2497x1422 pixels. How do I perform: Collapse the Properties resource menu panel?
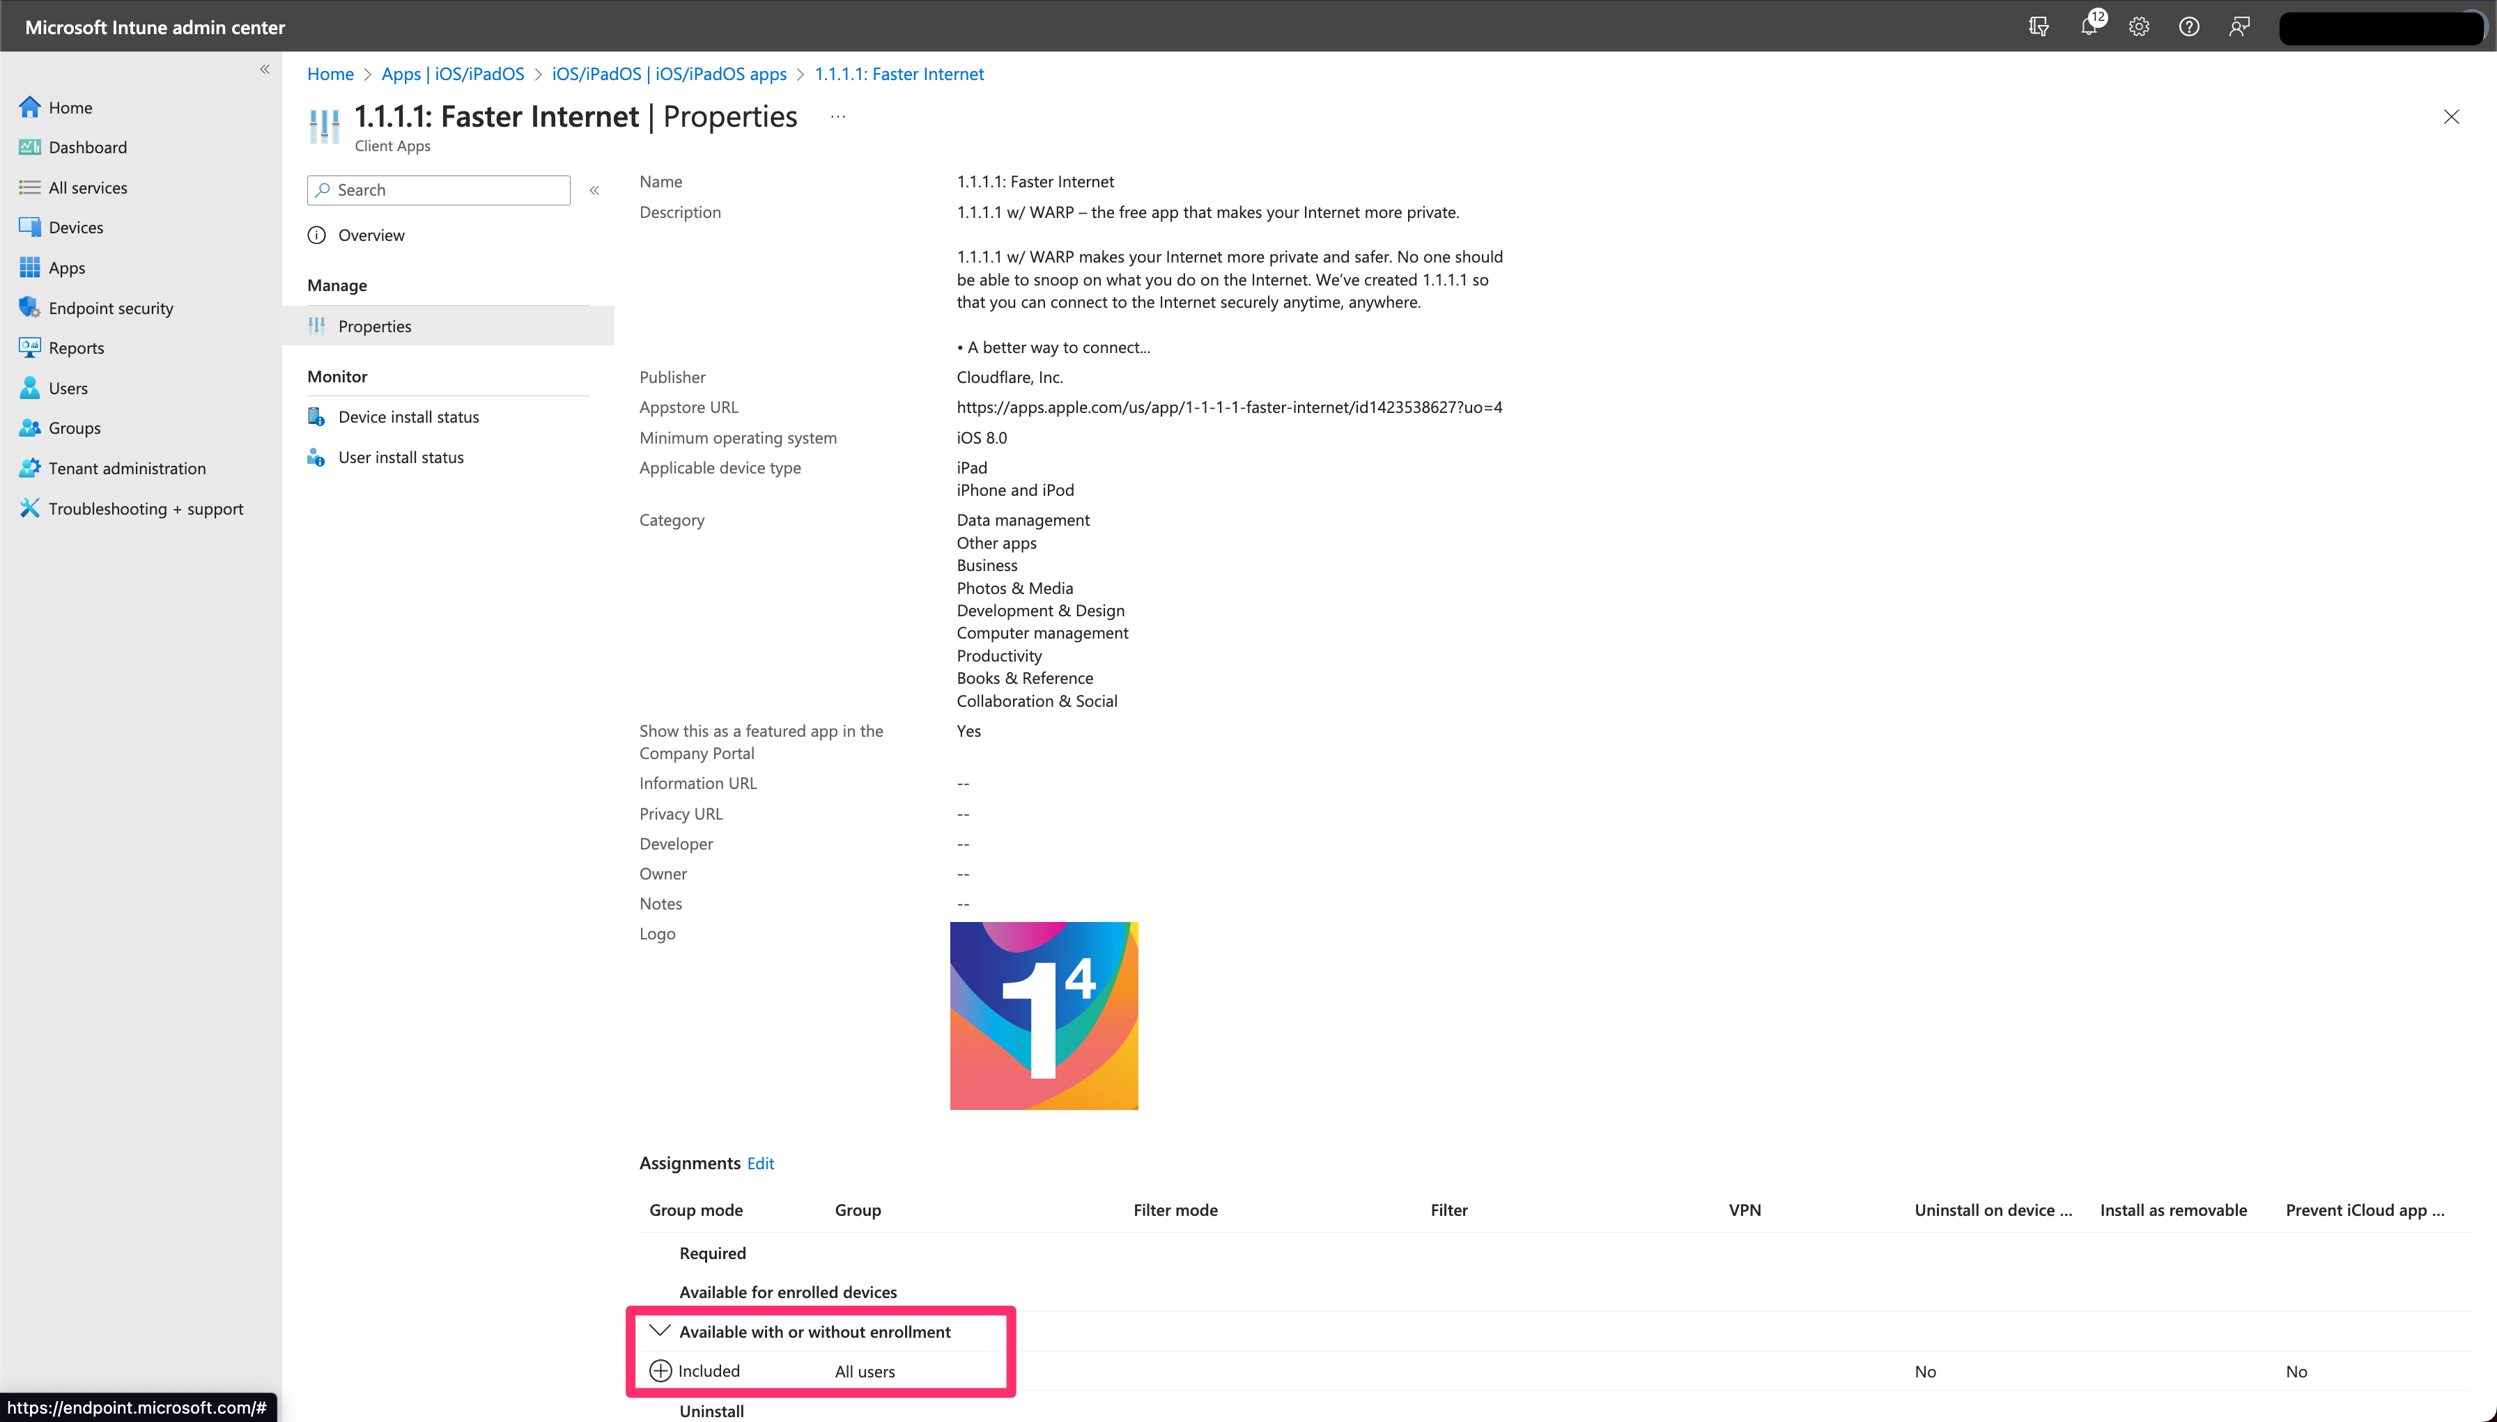[594, 190]
